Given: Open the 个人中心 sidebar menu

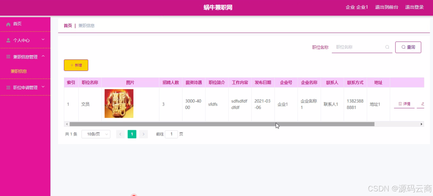Looking at the screenshot, I should [x=25, y=40].
